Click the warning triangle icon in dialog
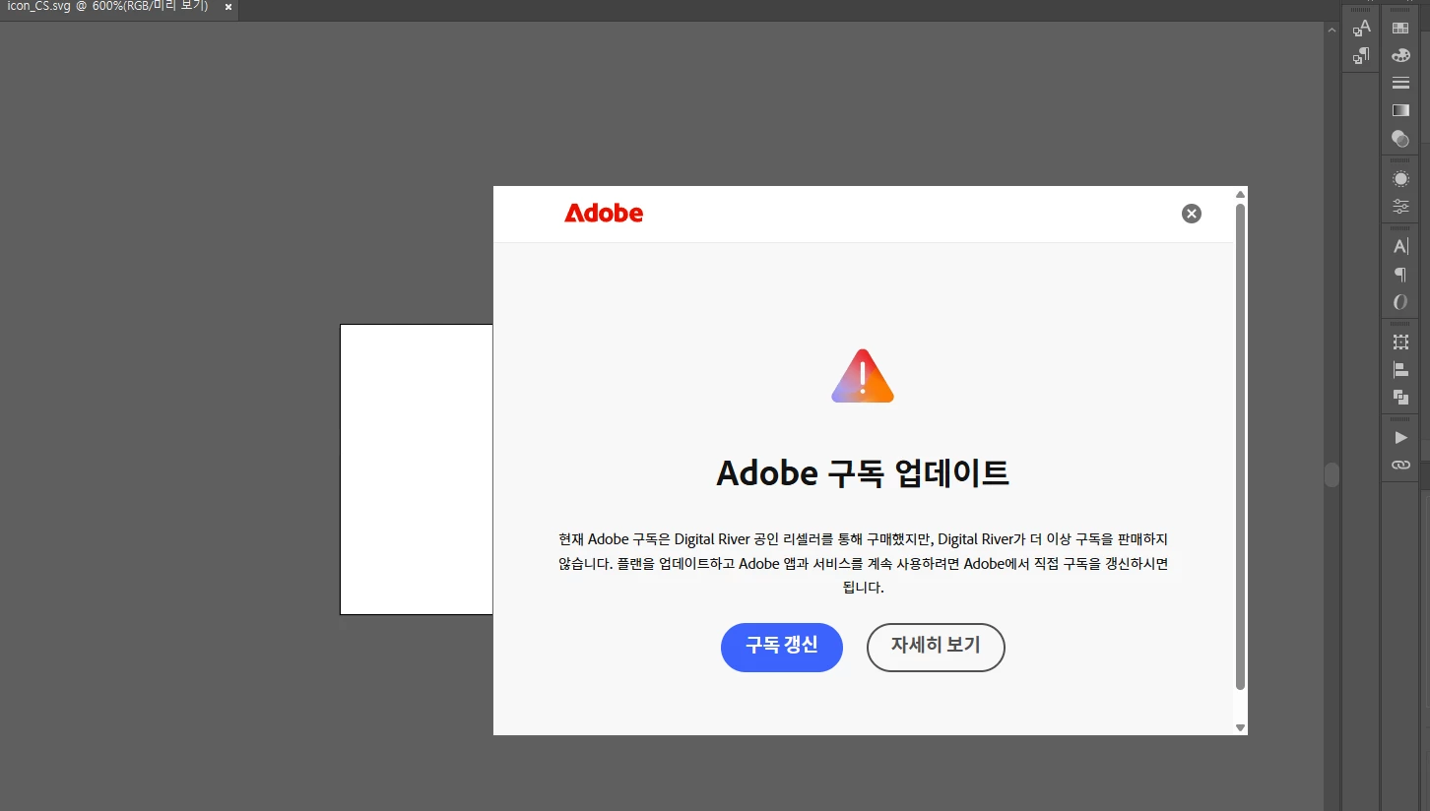Image resolution: width=1430 pixels, height=811 pixels. 863,376
